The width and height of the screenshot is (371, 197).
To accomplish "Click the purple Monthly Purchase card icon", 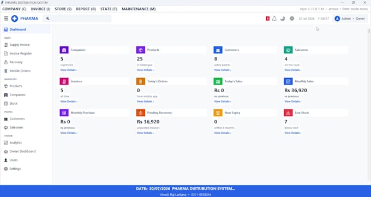I will click(64, 113).
